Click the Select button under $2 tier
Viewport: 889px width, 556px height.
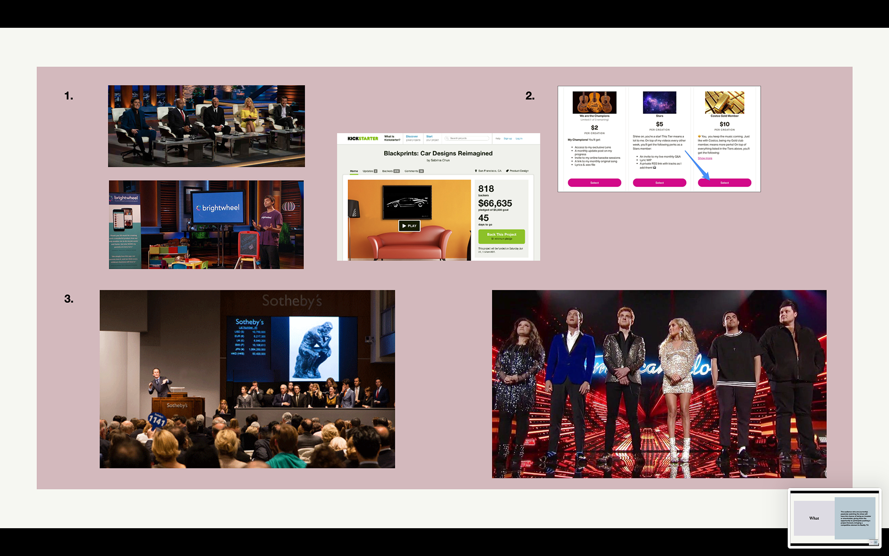(x=594, y=183)
